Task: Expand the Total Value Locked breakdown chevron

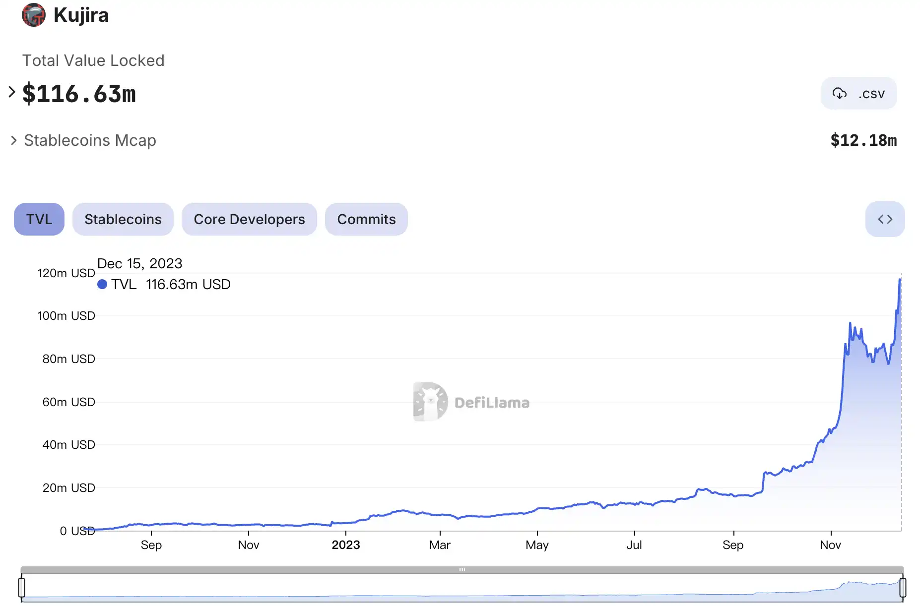Action: coord(12,92)
